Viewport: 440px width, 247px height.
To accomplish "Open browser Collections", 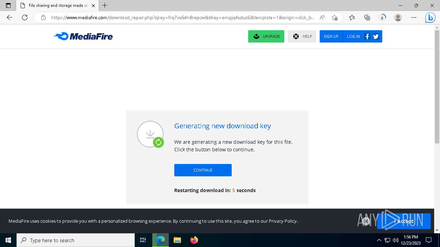I will (x=367, y=17).
